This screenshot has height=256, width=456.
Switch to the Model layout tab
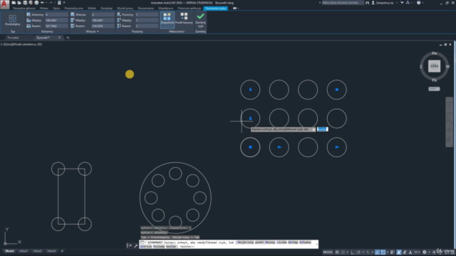tap(9, 251)
